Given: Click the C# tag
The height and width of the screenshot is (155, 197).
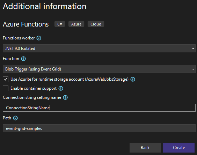Looking at the screenshot, I should click(x=60, y=24).
